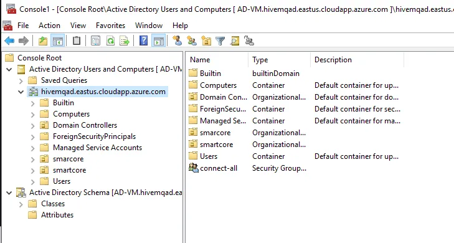Viewport: 454px width, 243px height.
Task: Click the MMC icon beside File menu
Action: tap(7, 26)
